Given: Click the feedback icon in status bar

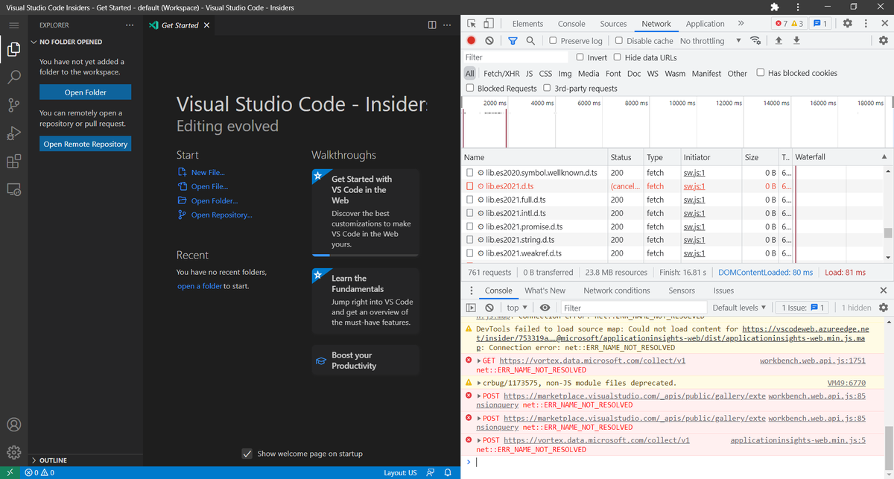Looking at the screenshot, I should pos(430,472).
